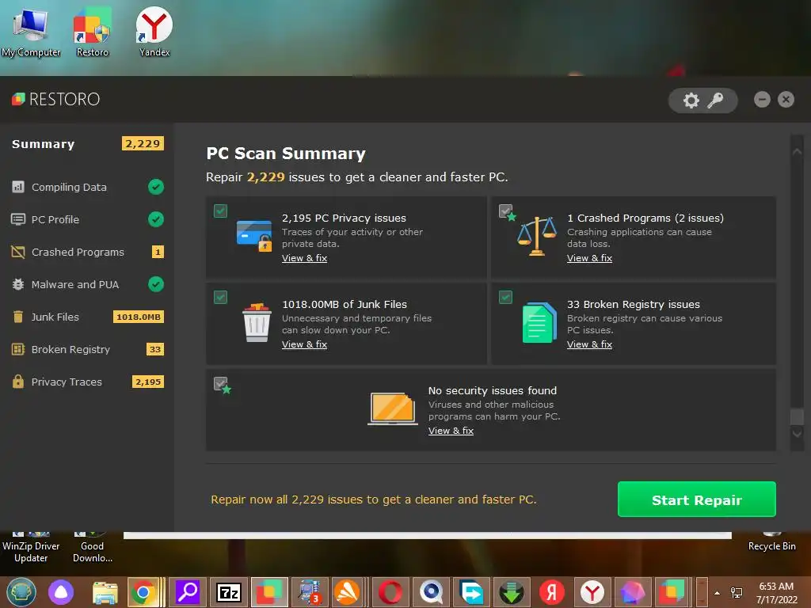The height and width of the screenshot is (608, 811).
Task: Click the Windows Start orb
Action: (x=21, y=592)
